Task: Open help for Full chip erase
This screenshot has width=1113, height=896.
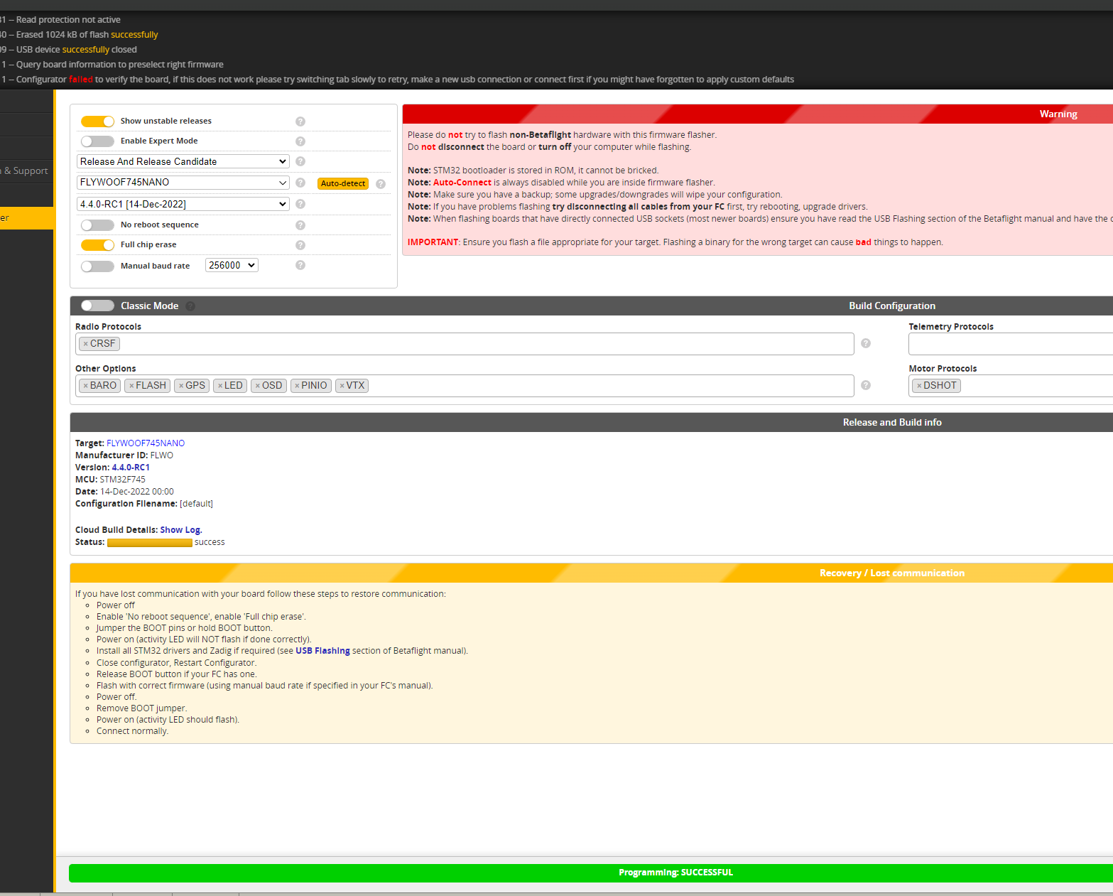Action: click(x=300, y=245)
